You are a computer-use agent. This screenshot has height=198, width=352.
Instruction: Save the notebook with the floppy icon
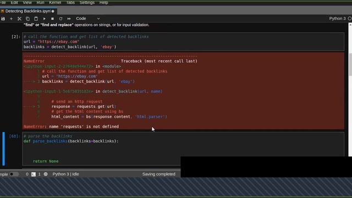tap(3, 19)
